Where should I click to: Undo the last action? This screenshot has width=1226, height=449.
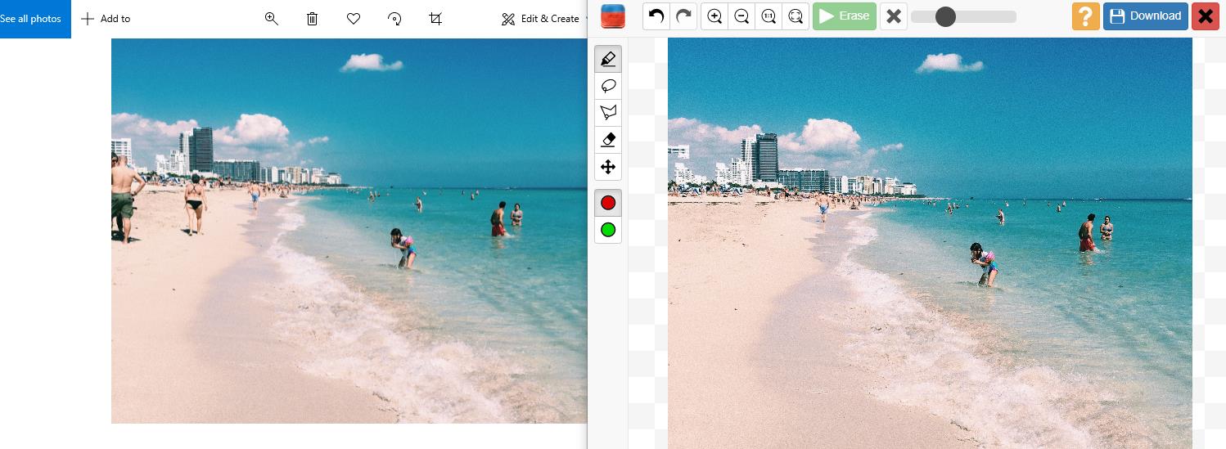pos(656,16)
